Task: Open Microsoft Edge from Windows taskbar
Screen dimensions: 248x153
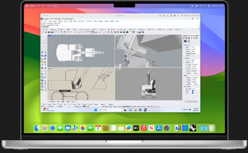Action: coord(140,110)
